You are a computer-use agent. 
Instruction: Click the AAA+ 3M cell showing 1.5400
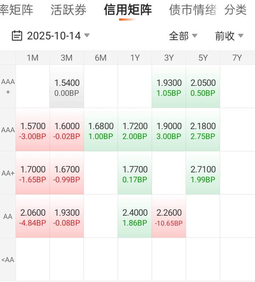tap(67, 87)
